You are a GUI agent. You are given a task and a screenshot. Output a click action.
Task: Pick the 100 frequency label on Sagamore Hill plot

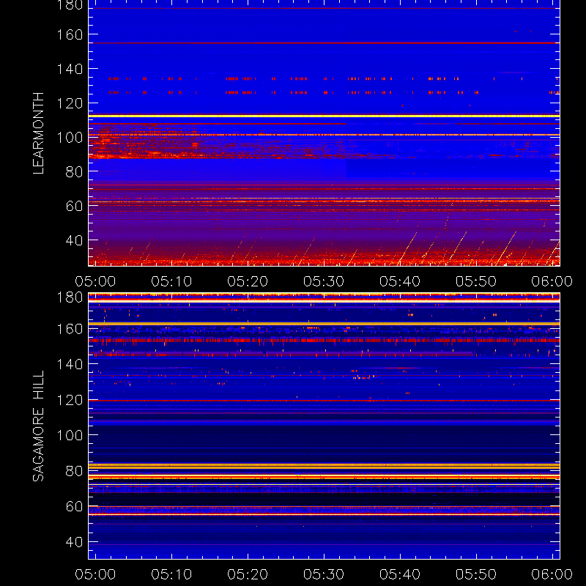click(x=70, y=435)
